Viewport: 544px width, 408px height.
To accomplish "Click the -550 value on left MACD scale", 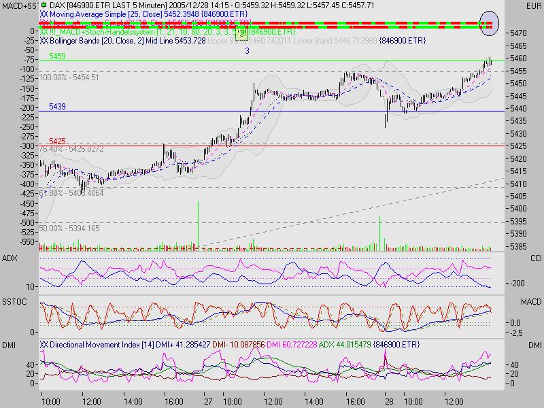I will tap(27, 242).
